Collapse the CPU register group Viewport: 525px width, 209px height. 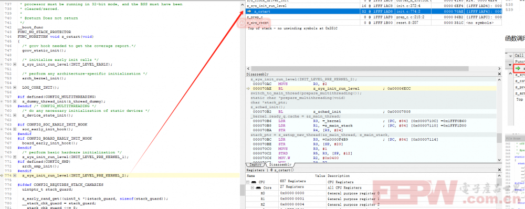pyautogui.click(x=248, y=182)
